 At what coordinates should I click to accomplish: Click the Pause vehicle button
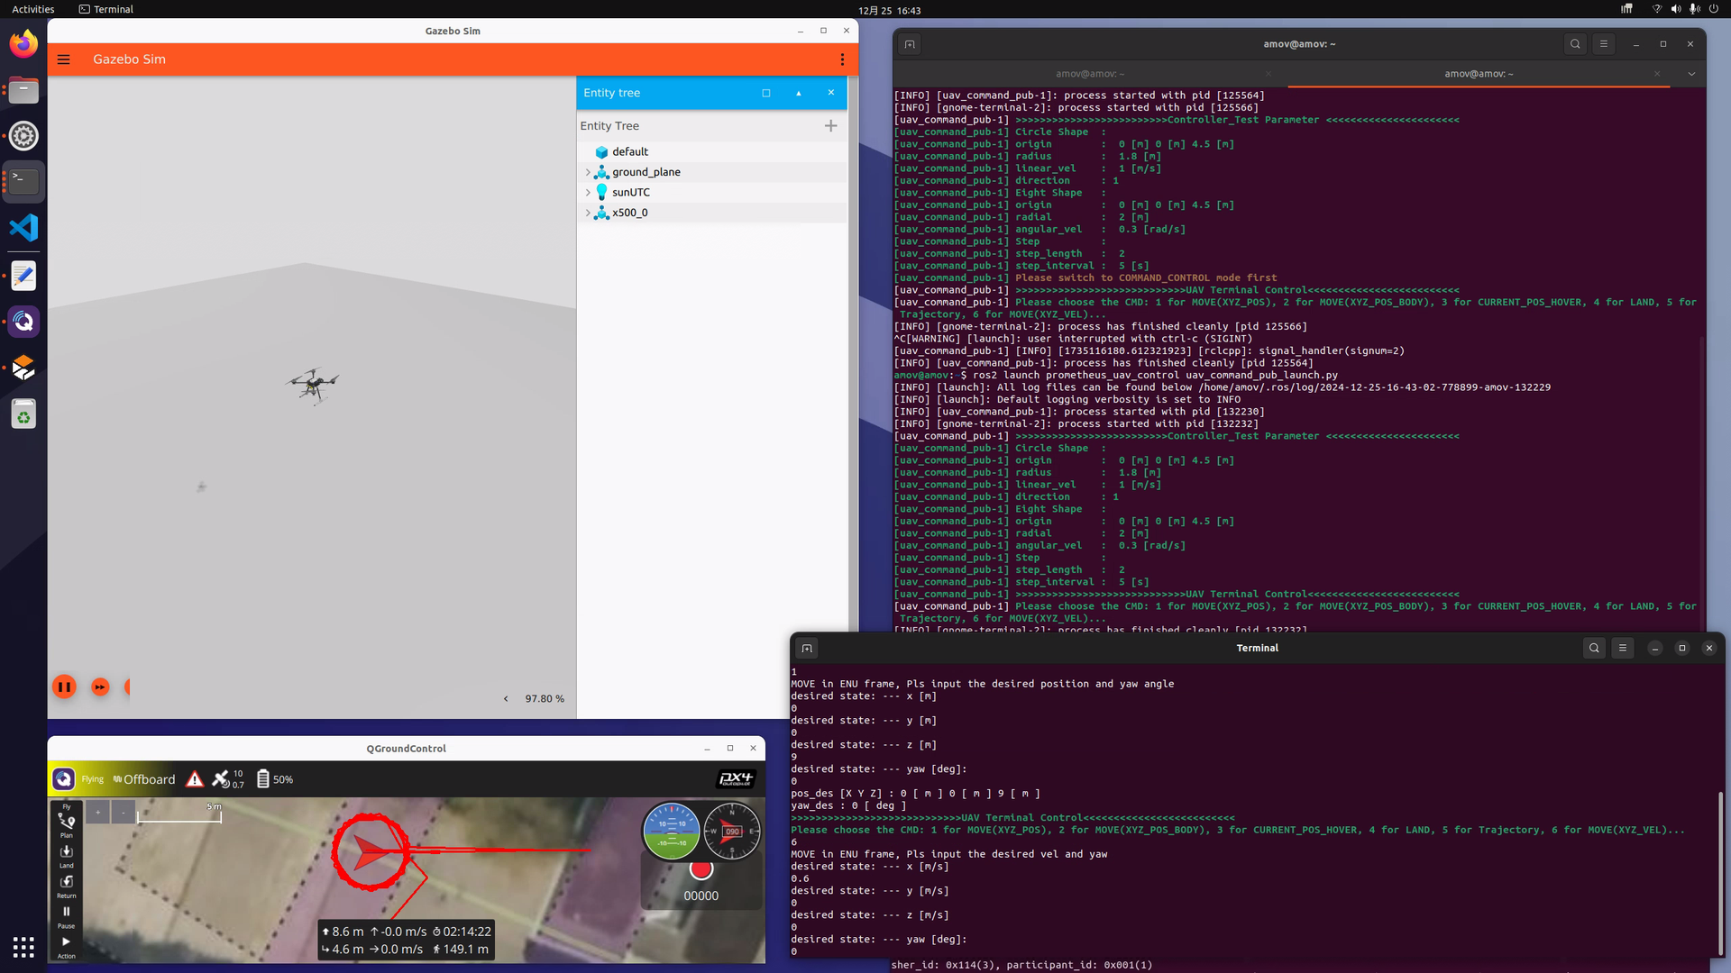[x=66, y=917]
